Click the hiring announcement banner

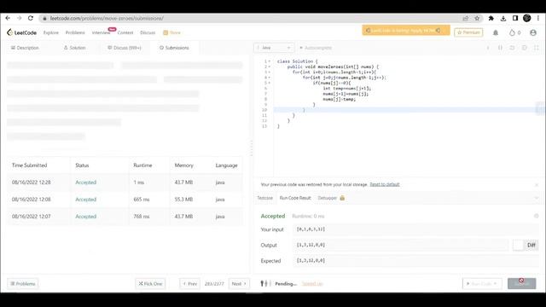[406, 31]
